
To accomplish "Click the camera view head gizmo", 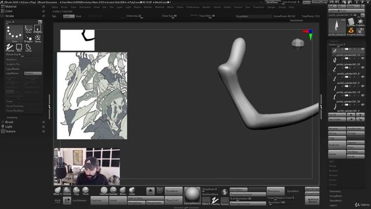I will 297,44.
